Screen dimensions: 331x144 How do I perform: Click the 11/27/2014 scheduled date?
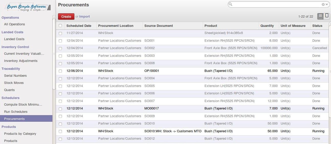pyautogui.click(x=75, y=33)
